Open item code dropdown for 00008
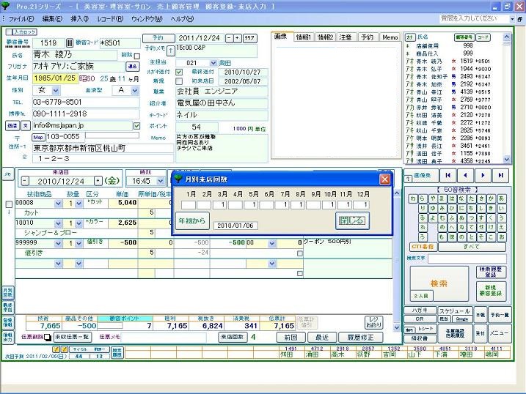Image resolution: width=526 pixels, height=394 pixels. click(58, 203)
